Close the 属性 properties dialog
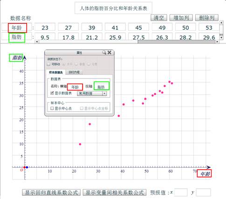Screen dimensions: 226x199 110,52
